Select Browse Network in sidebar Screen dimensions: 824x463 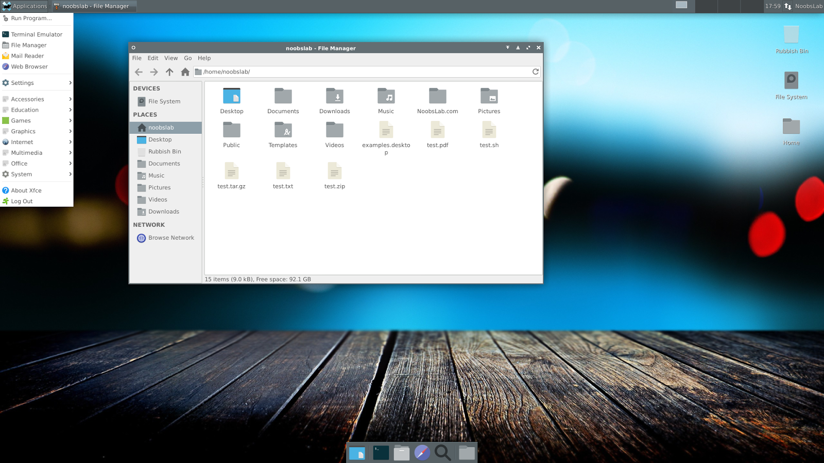point(165,238)
